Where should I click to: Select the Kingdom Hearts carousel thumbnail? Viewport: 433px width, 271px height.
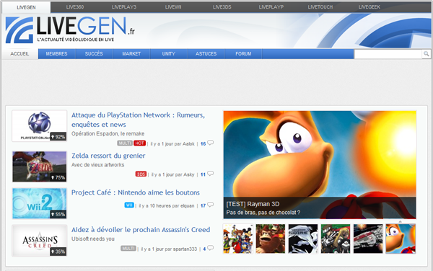pos(238,239)
